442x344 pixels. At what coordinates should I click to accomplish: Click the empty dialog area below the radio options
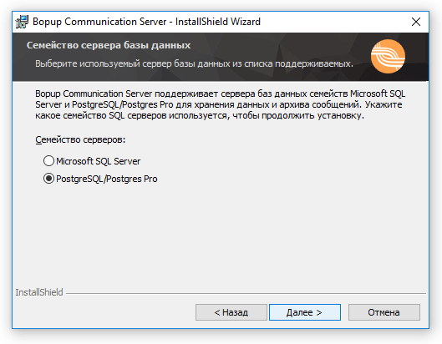(x=220, y=234)
